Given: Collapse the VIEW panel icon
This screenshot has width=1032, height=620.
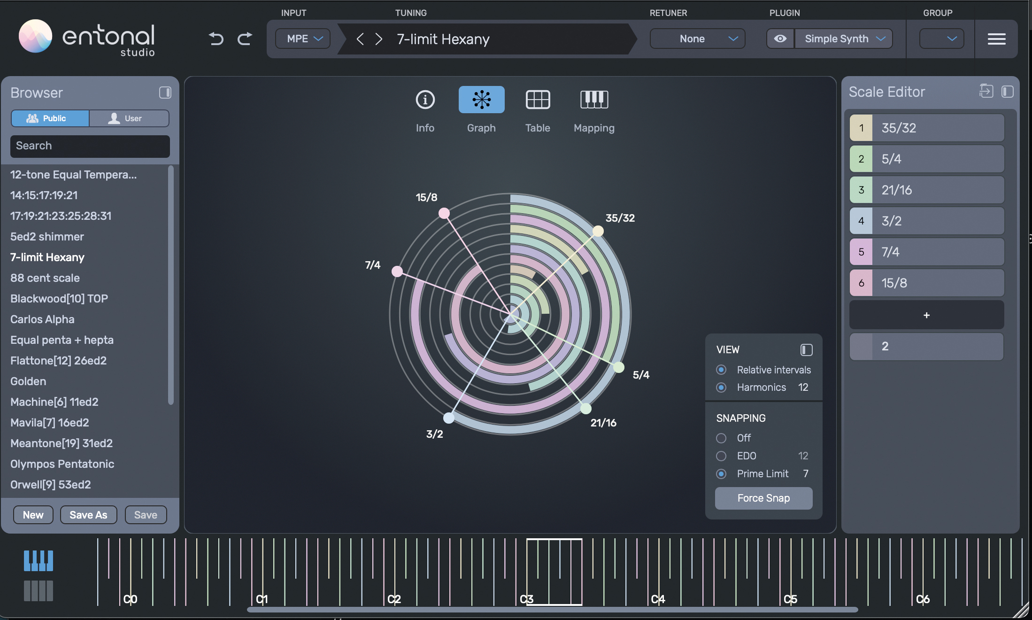Looking at the screenshot, I should [806, 350].
